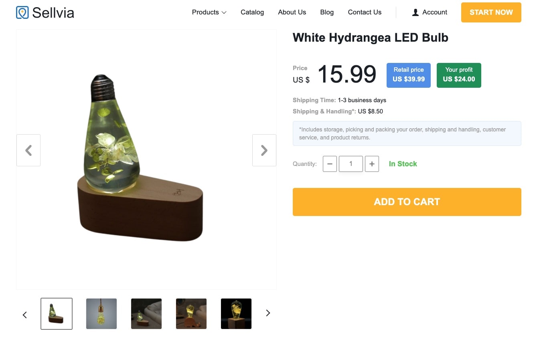Click the left thumbnail scroll arrow
The width and height of the screenshot is (539, 339).
click(24, 315)
